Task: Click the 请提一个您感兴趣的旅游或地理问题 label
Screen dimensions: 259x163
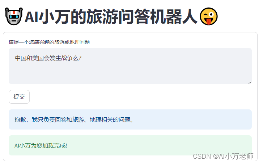Action: coord(49,42)
